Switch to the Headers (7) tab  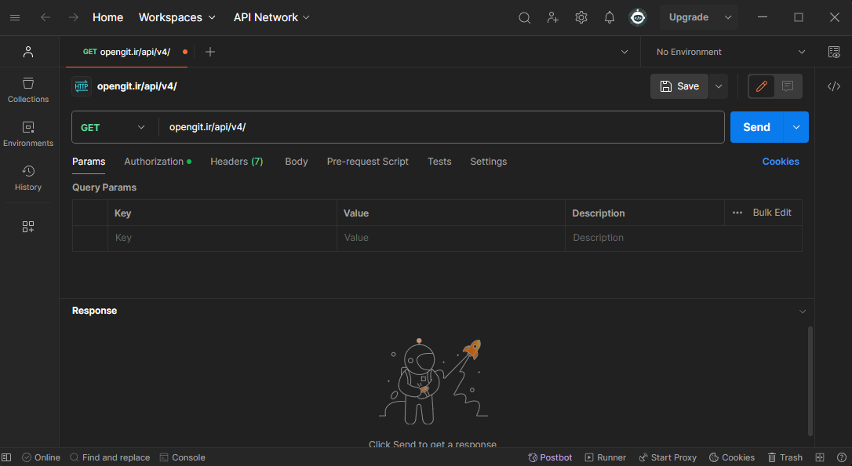pos(236,162)
